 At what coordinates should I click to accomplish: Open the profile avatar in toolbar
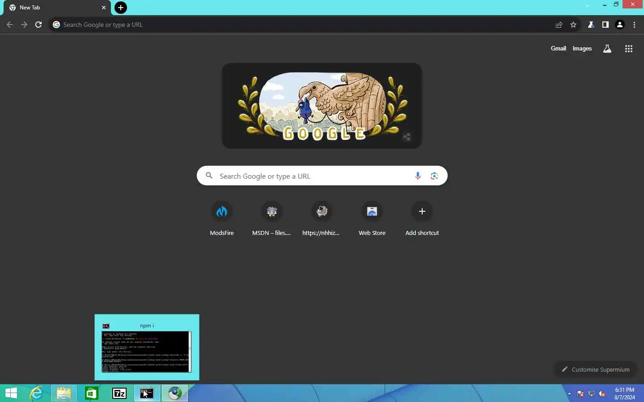pos(620,25)
